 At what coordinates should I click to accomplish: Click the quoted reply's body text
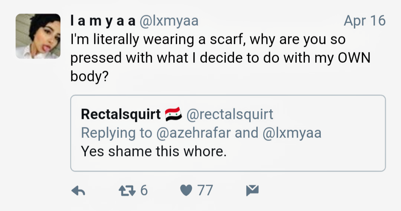coord(153,151)
